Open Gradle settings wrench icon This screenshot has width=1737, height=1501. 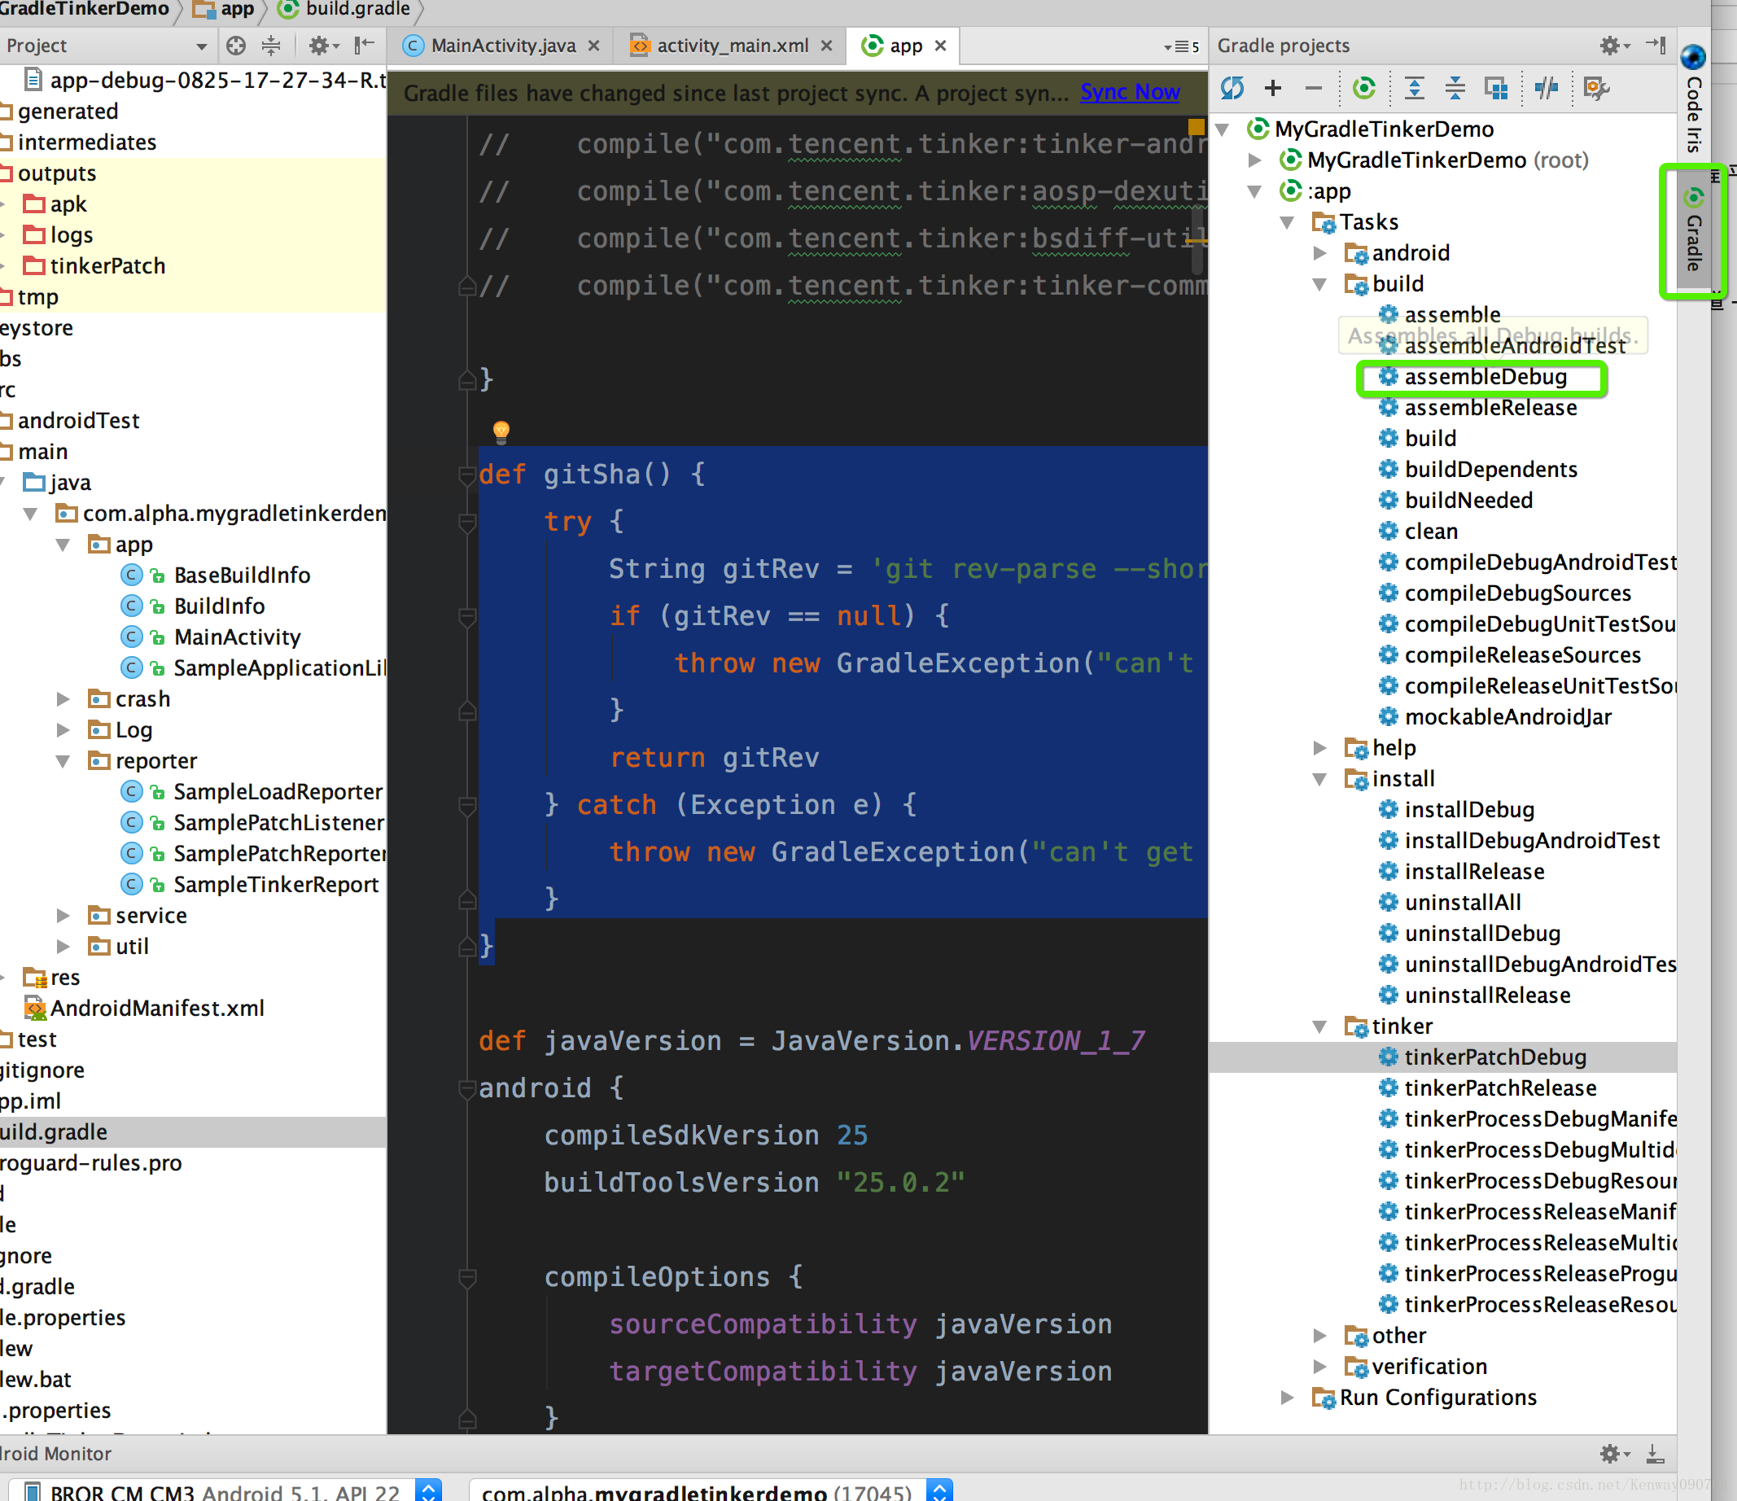click(x=1595, y=87)
